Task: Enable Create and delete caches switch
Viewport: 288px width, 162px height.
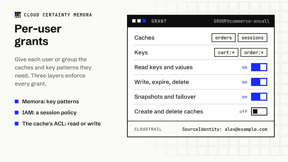Action: tap(259, 111)
